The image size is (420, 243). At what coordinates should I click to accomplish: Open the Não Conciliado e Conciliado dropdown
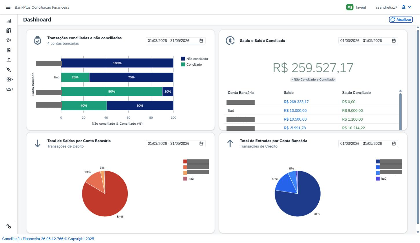tap(313, 80)
